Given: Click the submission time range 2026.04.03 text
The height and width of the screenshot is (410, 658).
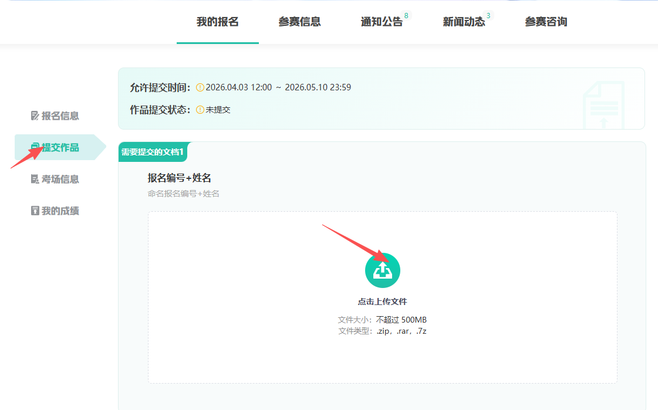Looking at the screenshot, I should pos(278,87).
